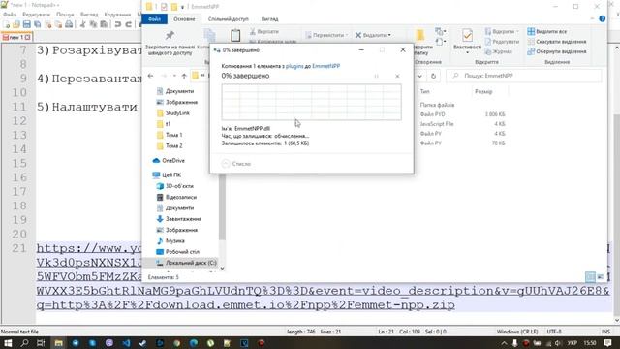Open Windows Start menu
The height and width of the screenshot is (349, 620).
pos(8,343)
